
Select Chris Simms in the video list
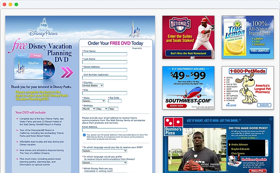(x=238, y=153)
